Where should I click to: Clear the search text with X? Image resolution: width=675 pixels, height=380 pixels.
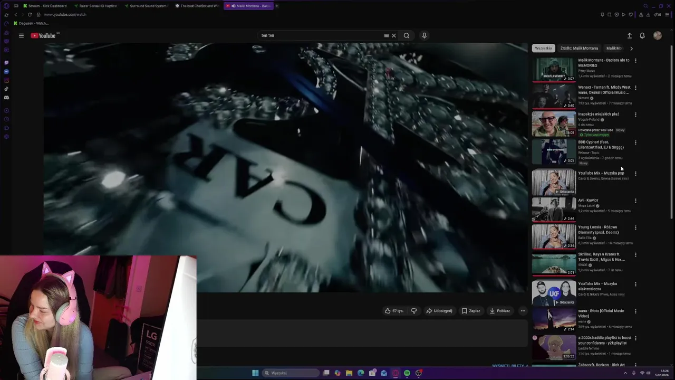click(x=393, y=35)
